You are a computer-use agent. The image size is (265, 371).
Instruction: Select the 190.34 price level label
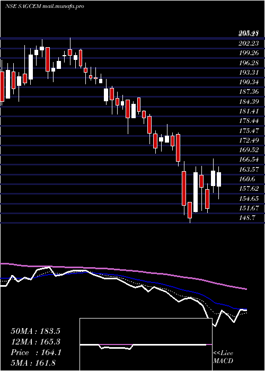coord(249,82)
